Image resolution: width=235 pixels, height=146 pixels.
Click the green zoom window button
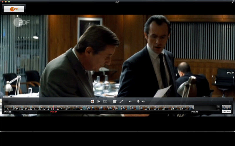pos(9,2)
